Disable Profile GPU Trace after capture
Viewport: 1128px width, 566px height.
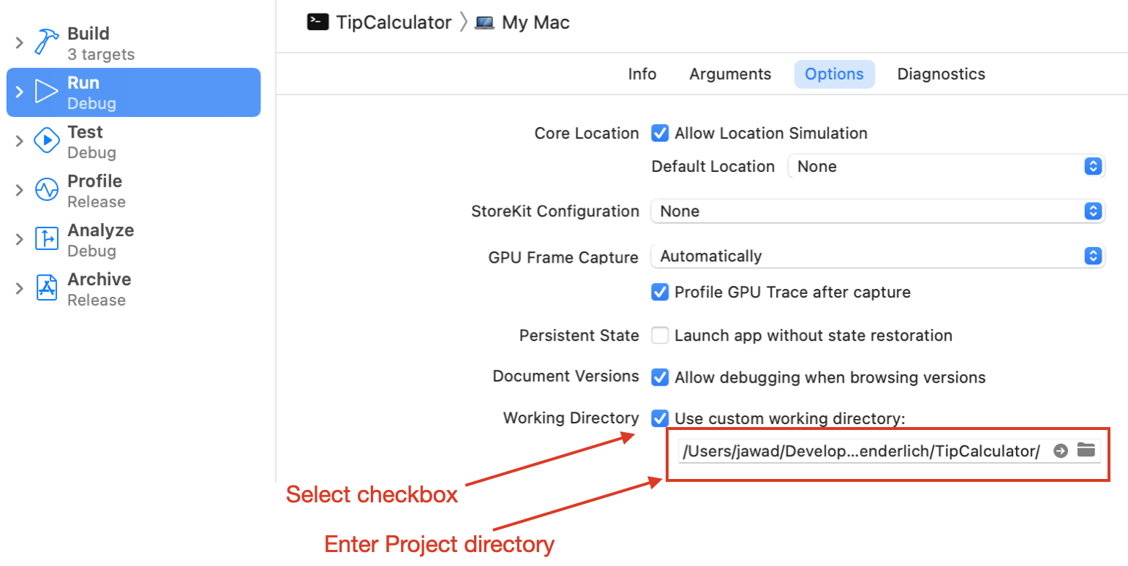[660, 292]
